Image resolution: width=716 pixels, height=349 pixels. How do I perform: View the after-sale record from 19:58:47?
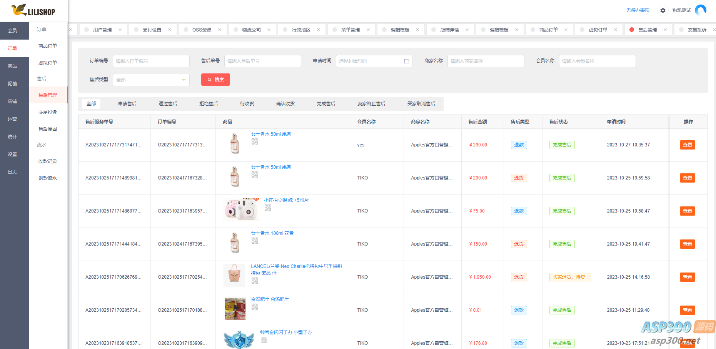[x=687, y=211]
